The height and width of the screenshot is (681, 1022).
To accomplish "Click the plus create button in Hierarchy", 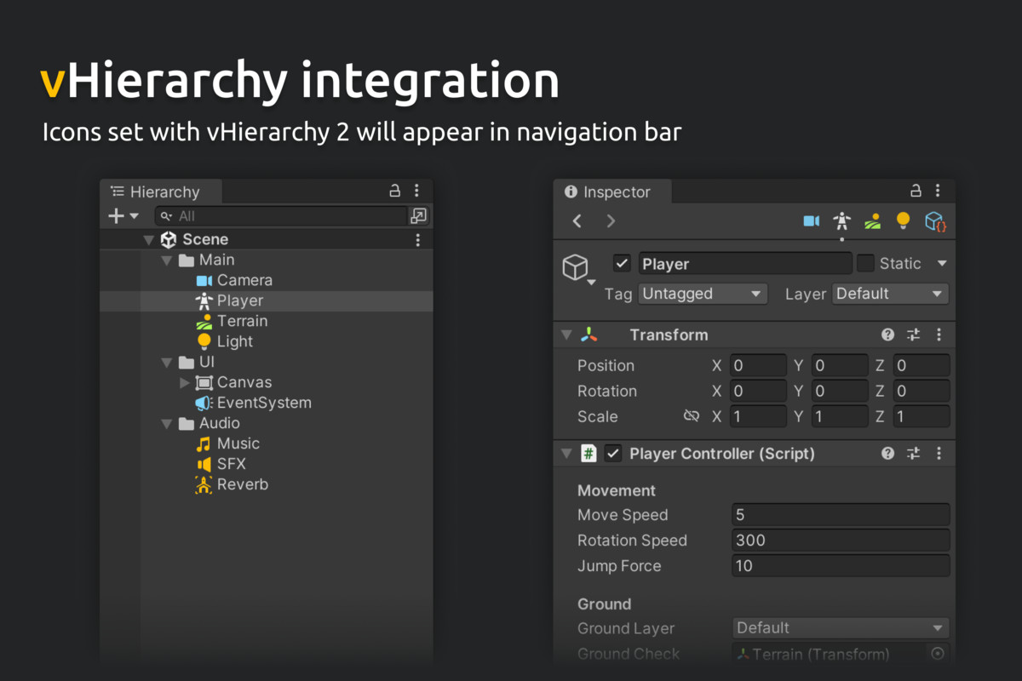I will [117, 216].
